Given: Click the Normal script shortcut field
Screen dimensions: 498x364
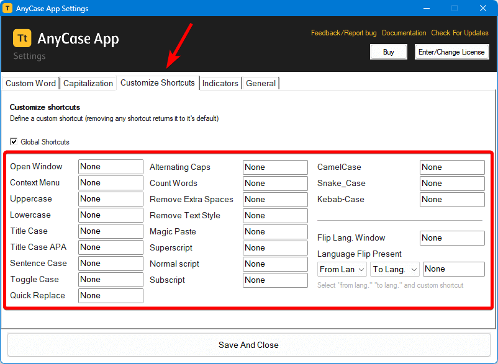Looking at the screenshot, I should [x=275, y=264].
